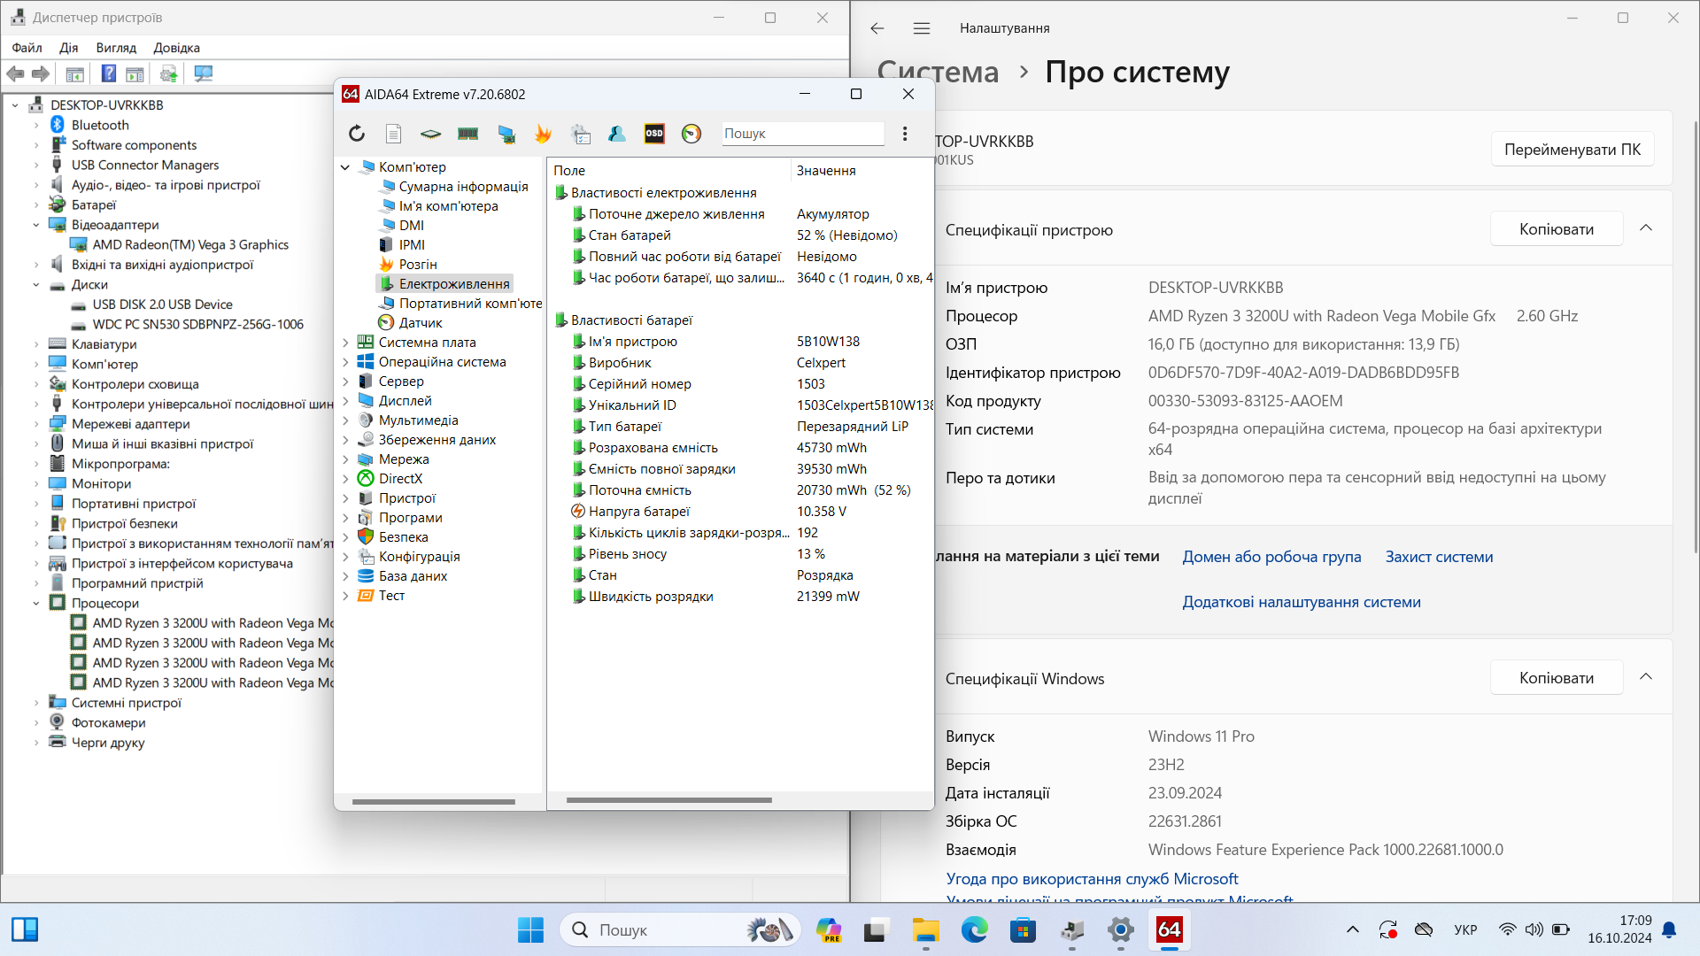Viewport: 1700px width, 956px height.
Task: Click Система breadcrumb in Settings
Action: (x=938, y=72)
